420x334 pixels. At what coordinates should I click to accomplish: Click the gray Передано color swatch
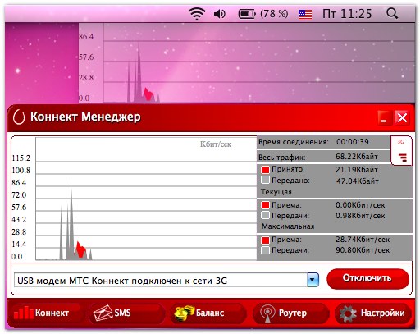click(265, 180)
